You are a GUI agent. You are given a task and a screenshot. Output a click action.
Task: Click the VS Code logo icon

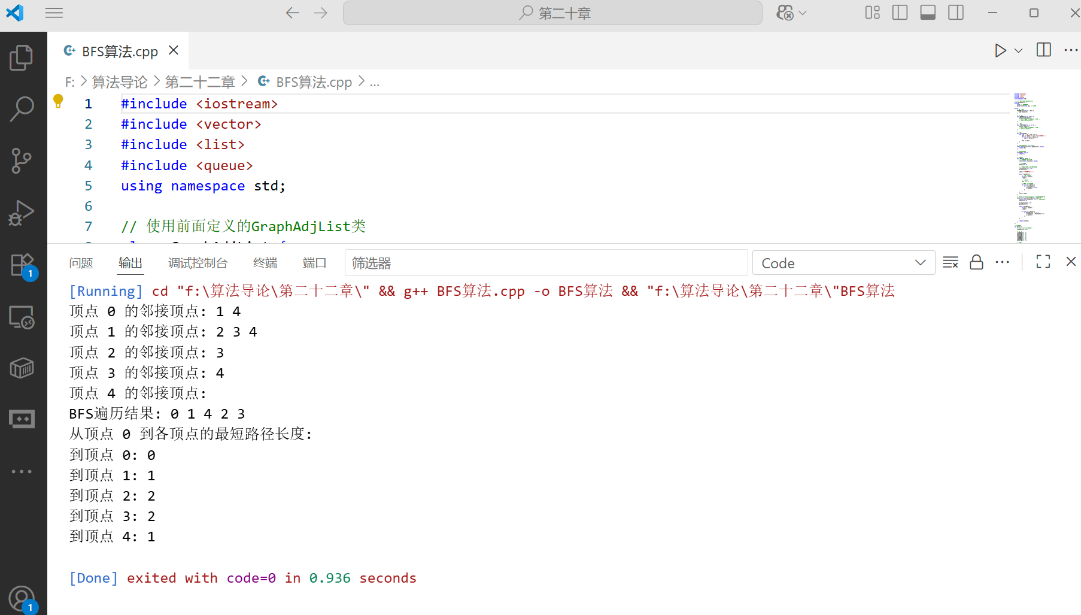pyautogui.click(x=15, y=13)
